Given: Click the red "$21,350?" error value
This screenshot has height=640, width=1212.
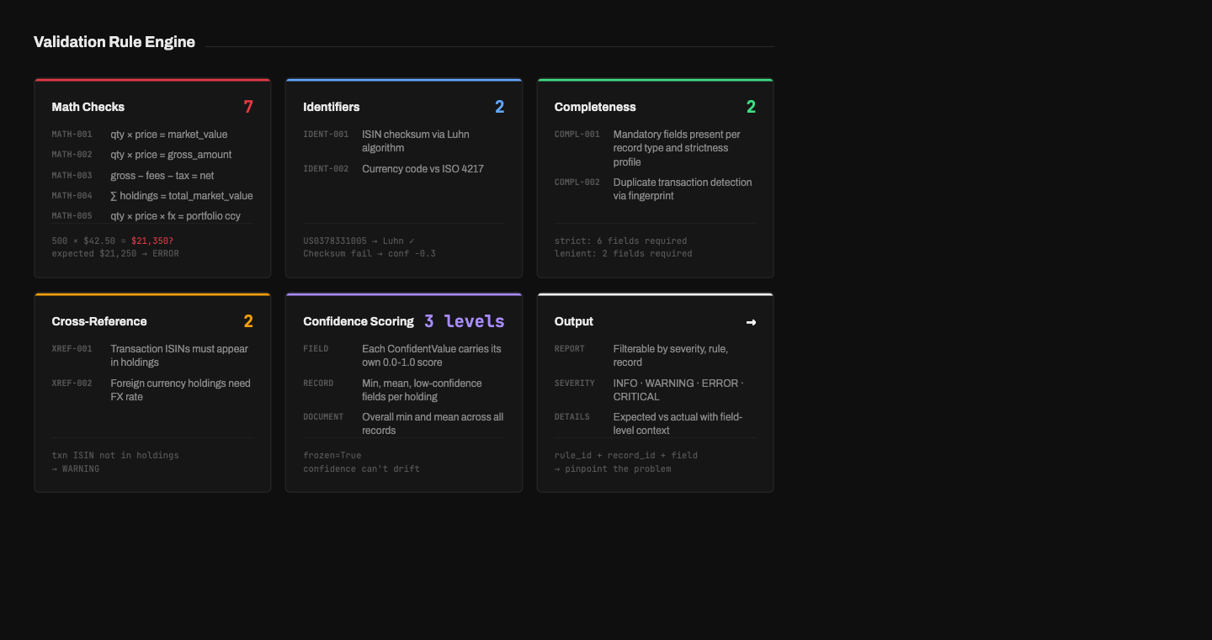Looking at the screenshot, I should point(151,240).
